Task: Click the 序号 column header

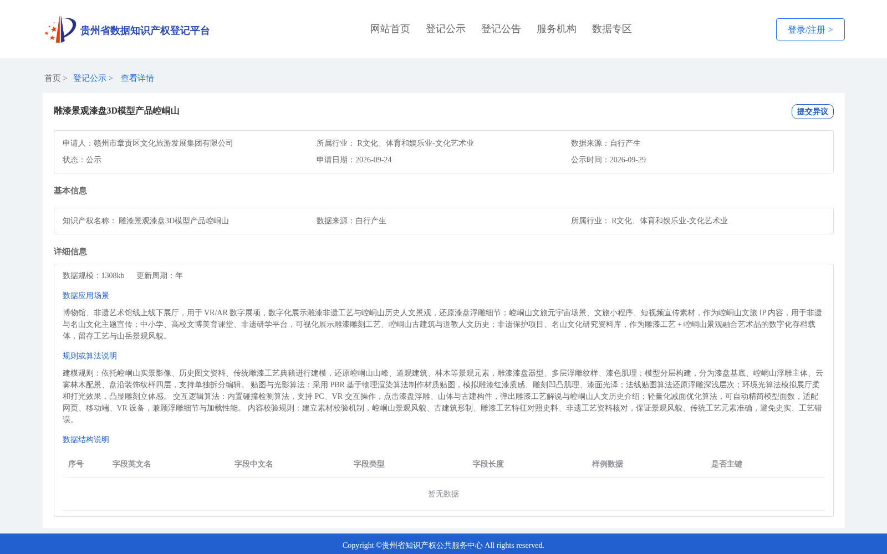Action: (76, 464)
